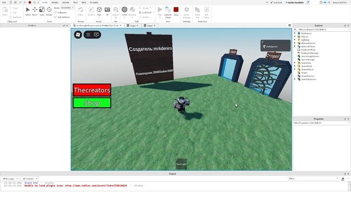Clear the Output panel with the broom icon
Viewport: 351px width, 197px height.
pyautogui.click(x=343, y=179)
